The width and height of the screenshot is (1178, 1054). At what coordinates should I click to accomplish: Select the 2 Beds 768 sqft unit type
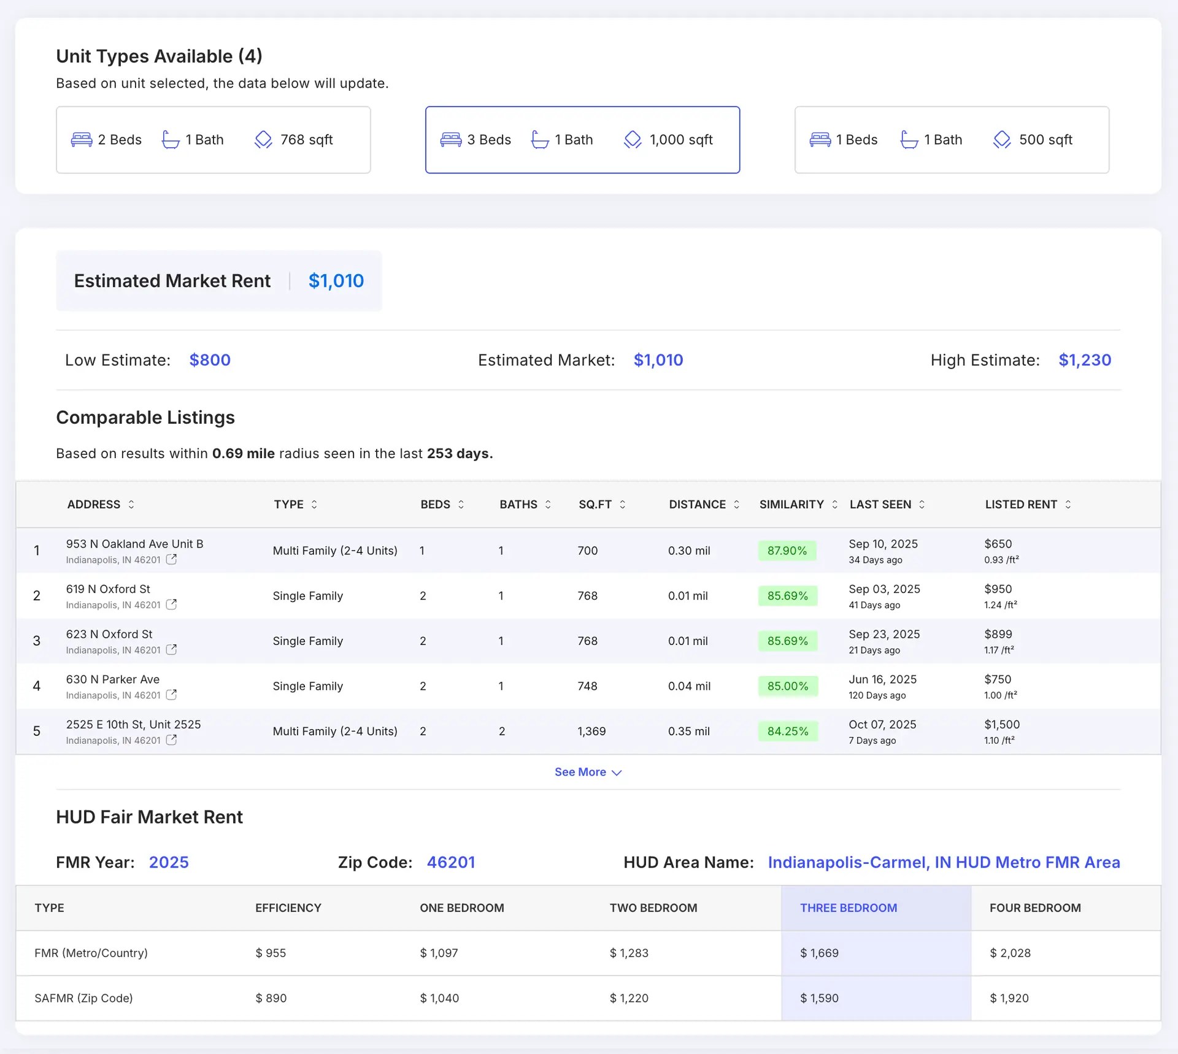pos(213,140)
